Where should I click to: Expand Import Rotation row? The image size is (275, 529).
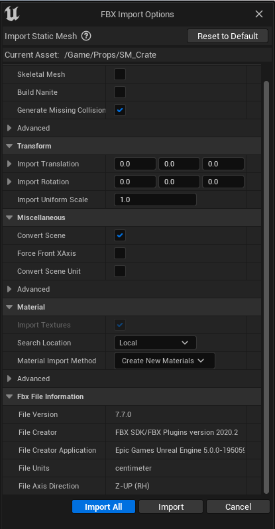(x=9, y=182)
